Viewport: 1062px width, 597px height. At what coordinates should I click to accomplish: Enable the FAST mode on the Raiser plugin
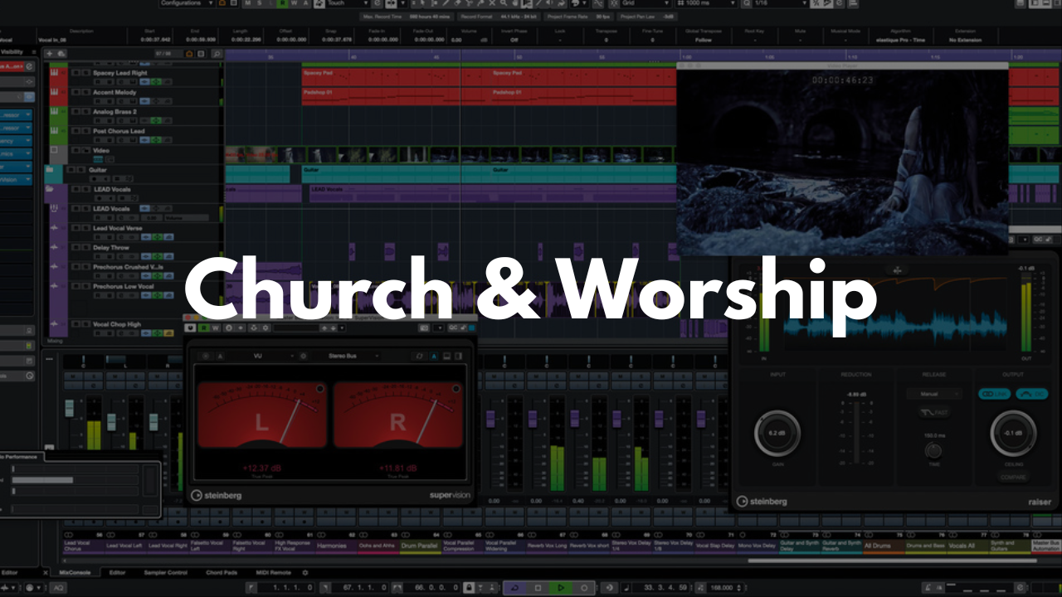[933, 413]
